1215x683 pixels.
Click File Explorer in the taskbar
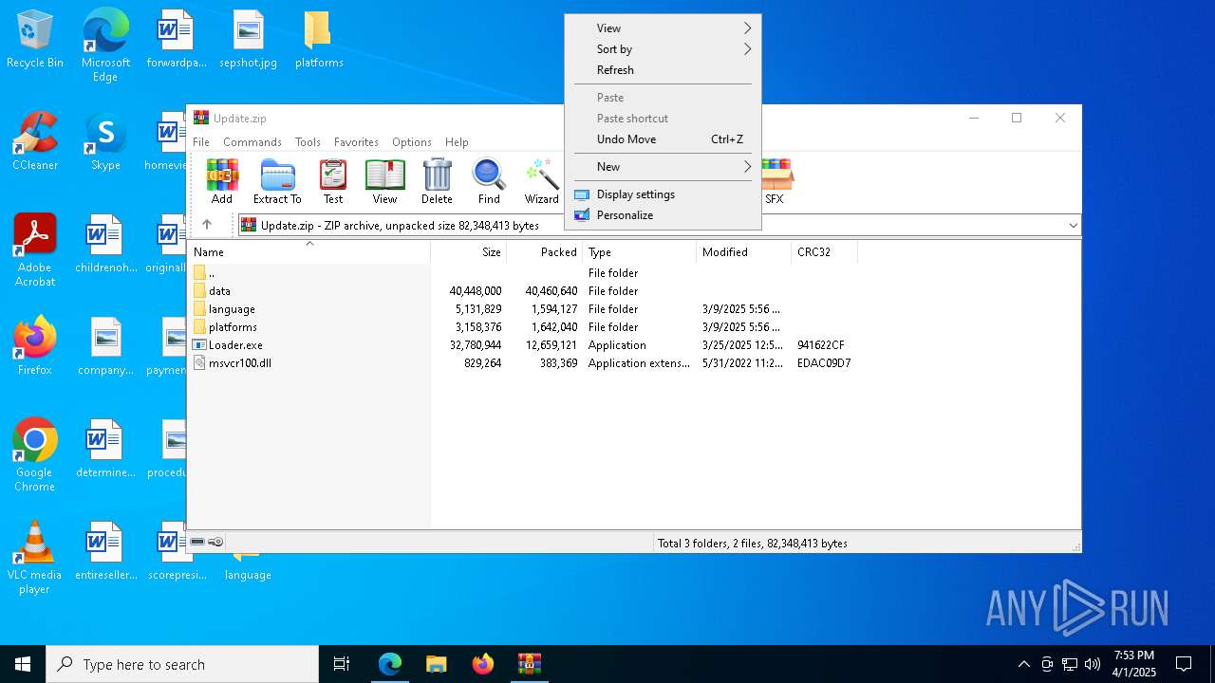coord(437,664)
